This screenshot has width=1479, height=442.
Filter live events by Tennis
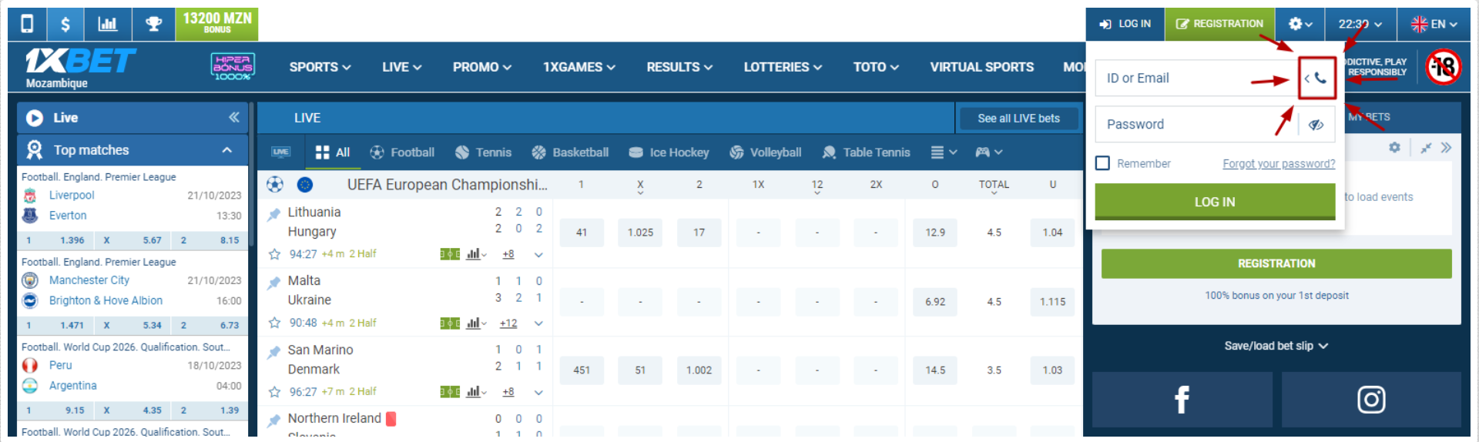click(483, 152)
